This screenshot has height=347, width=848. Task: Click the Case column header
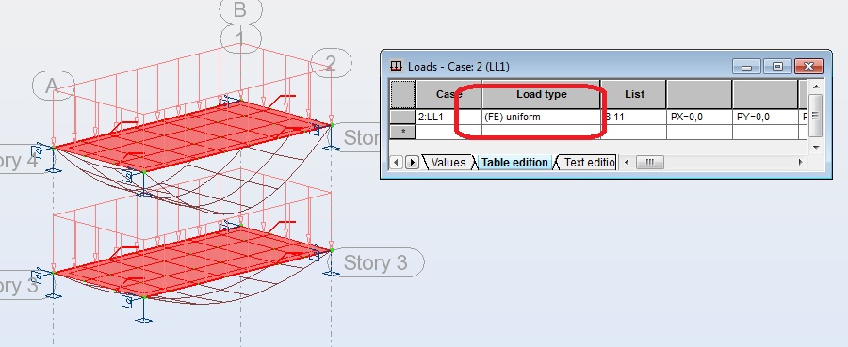pos(448,94)
